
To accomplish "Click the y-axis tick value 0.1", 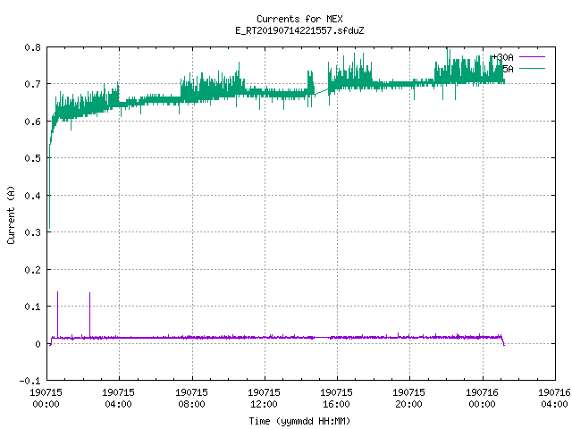I will pyautogui.click(x=32, y=307).
